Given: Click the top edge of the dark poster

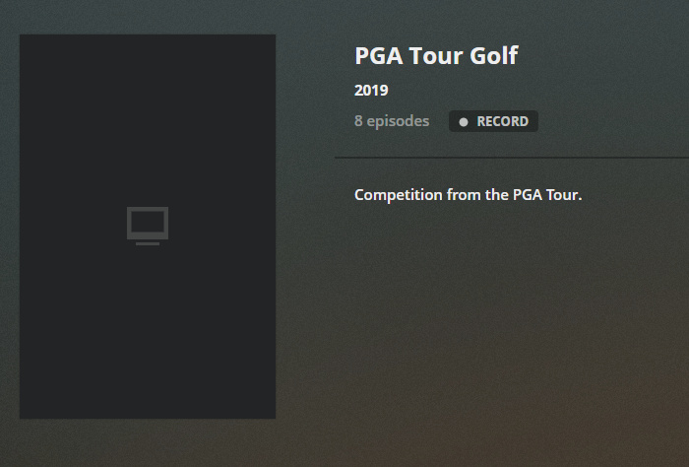Looking at the screenshot, I should coord(148,37).
